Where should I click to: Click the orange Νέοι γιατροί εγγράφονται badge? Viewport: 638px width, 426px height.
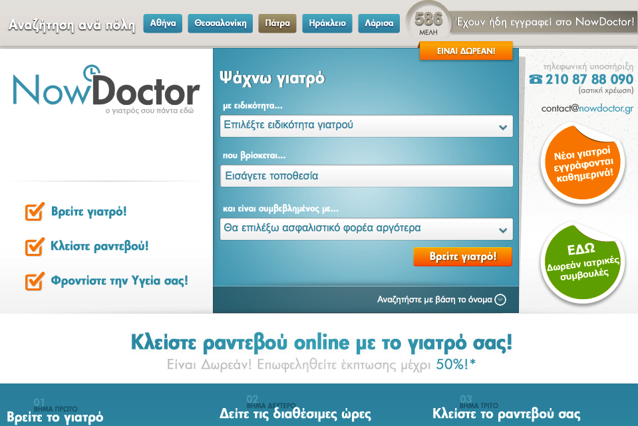[x=582, y=163]
